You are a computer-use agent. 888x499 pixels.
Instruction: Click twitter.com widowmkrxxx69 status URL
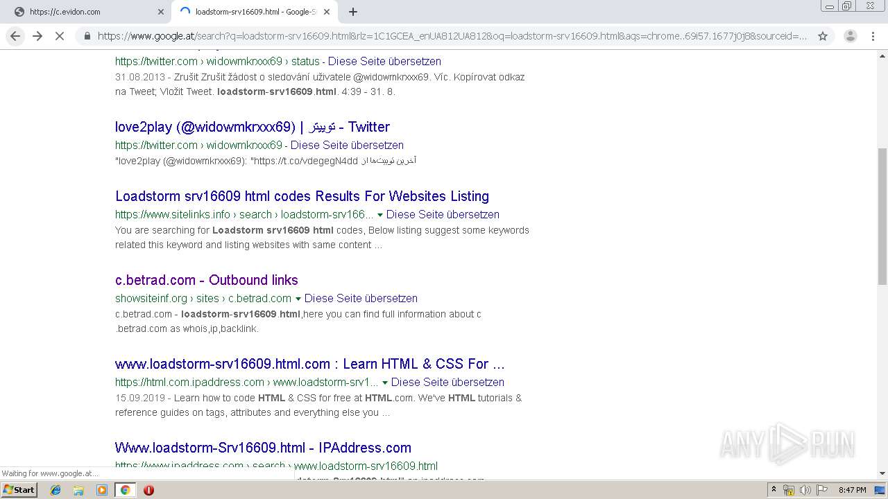(x=217, y=61)
